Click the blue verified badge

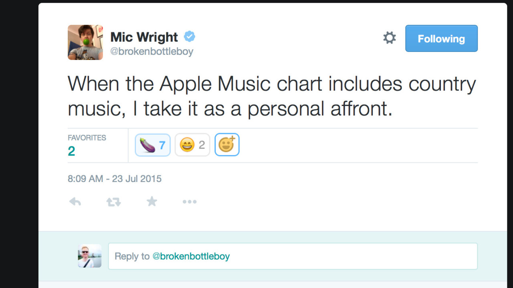pos(190,37)
